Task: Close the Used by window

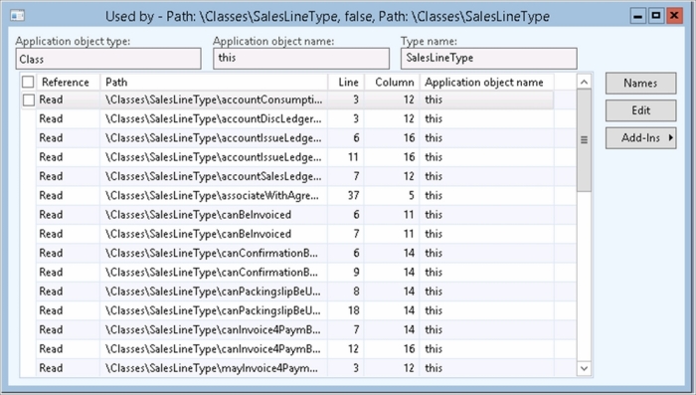Action: (x=674, y=17)
